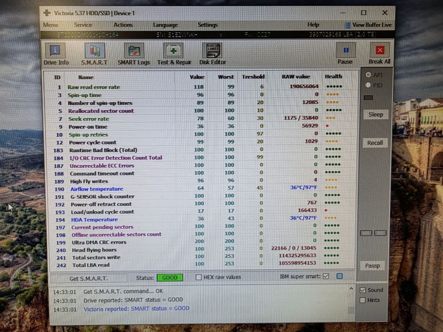The image size is (443, 332).
Task: Open the Menu menu
Action: tap(50, 25)
